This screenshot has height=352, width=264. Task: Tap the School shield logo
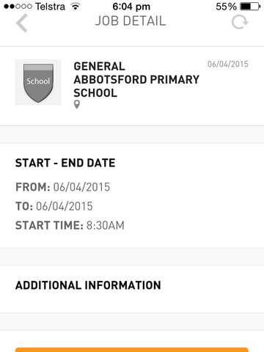point(38,82)
